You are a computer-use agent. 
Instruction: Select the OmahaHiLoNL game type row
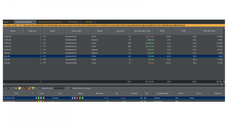click(113, 63)
